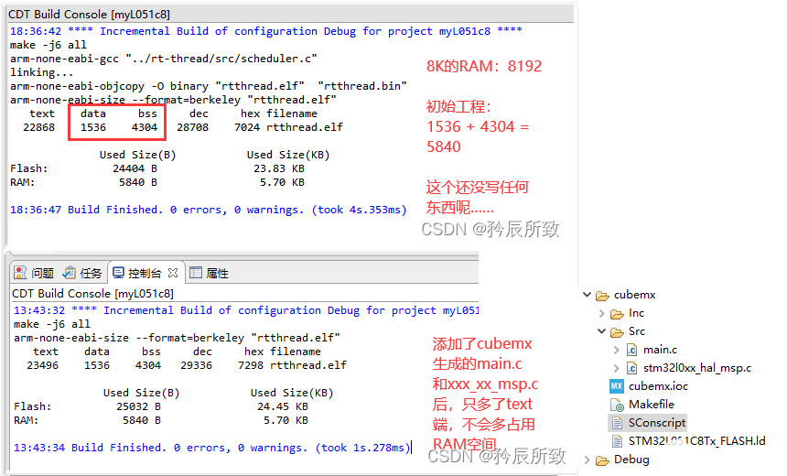This screenshot has width=787, height=476.
Task: Select the Inc tree item
Action: tap(636, 313)
